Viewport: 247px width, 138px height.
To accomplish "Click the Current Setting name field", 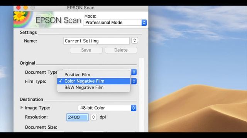I will pyautogui.click(x=96, y=41).
